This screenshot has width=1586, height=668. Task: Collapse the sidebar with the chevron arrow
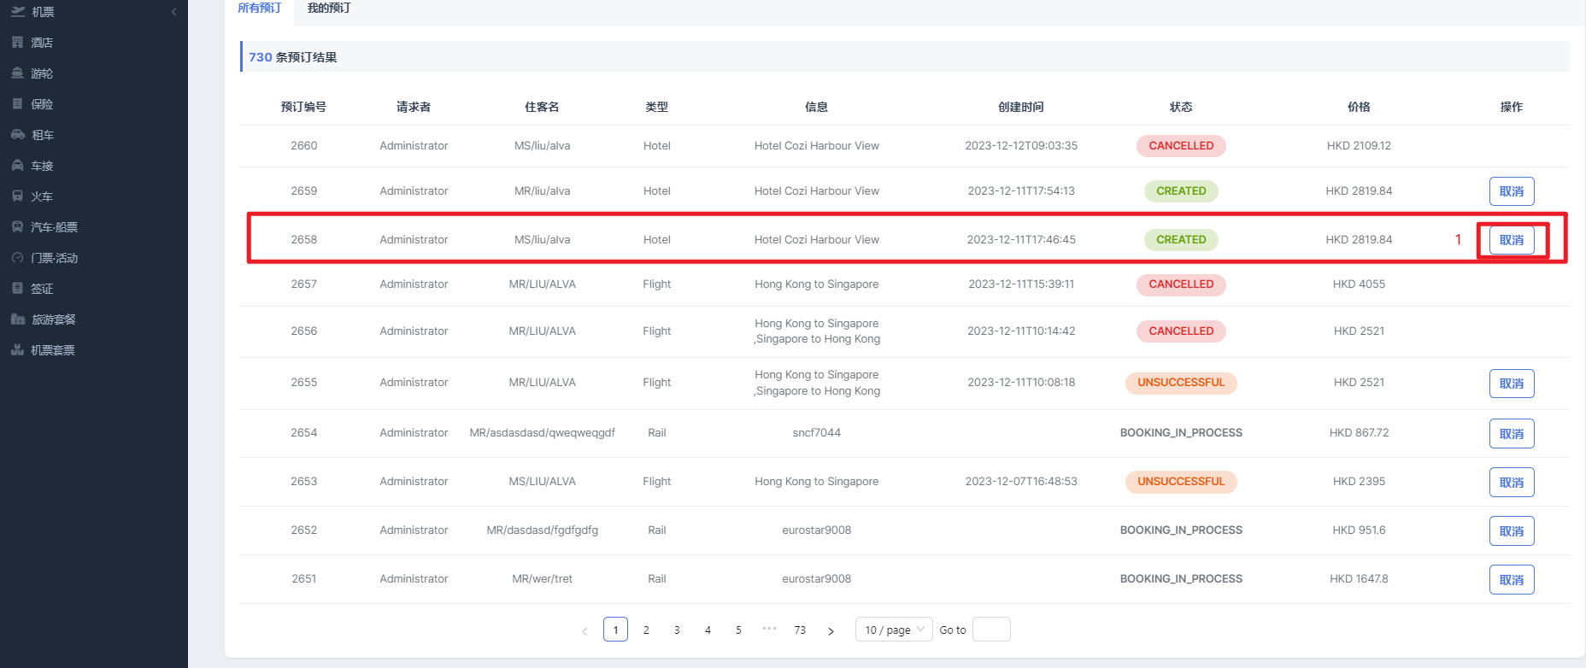[x=173, y=12]
